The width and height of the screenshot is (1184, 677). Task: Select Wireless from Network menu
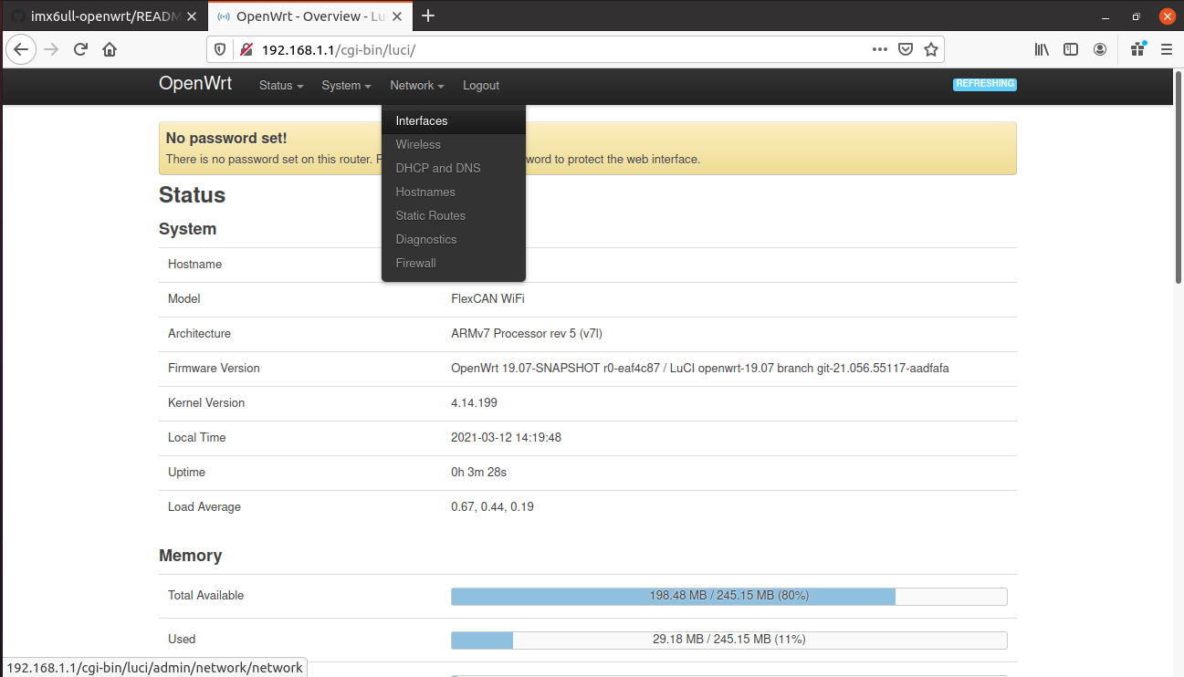click(x=454, y=144)
